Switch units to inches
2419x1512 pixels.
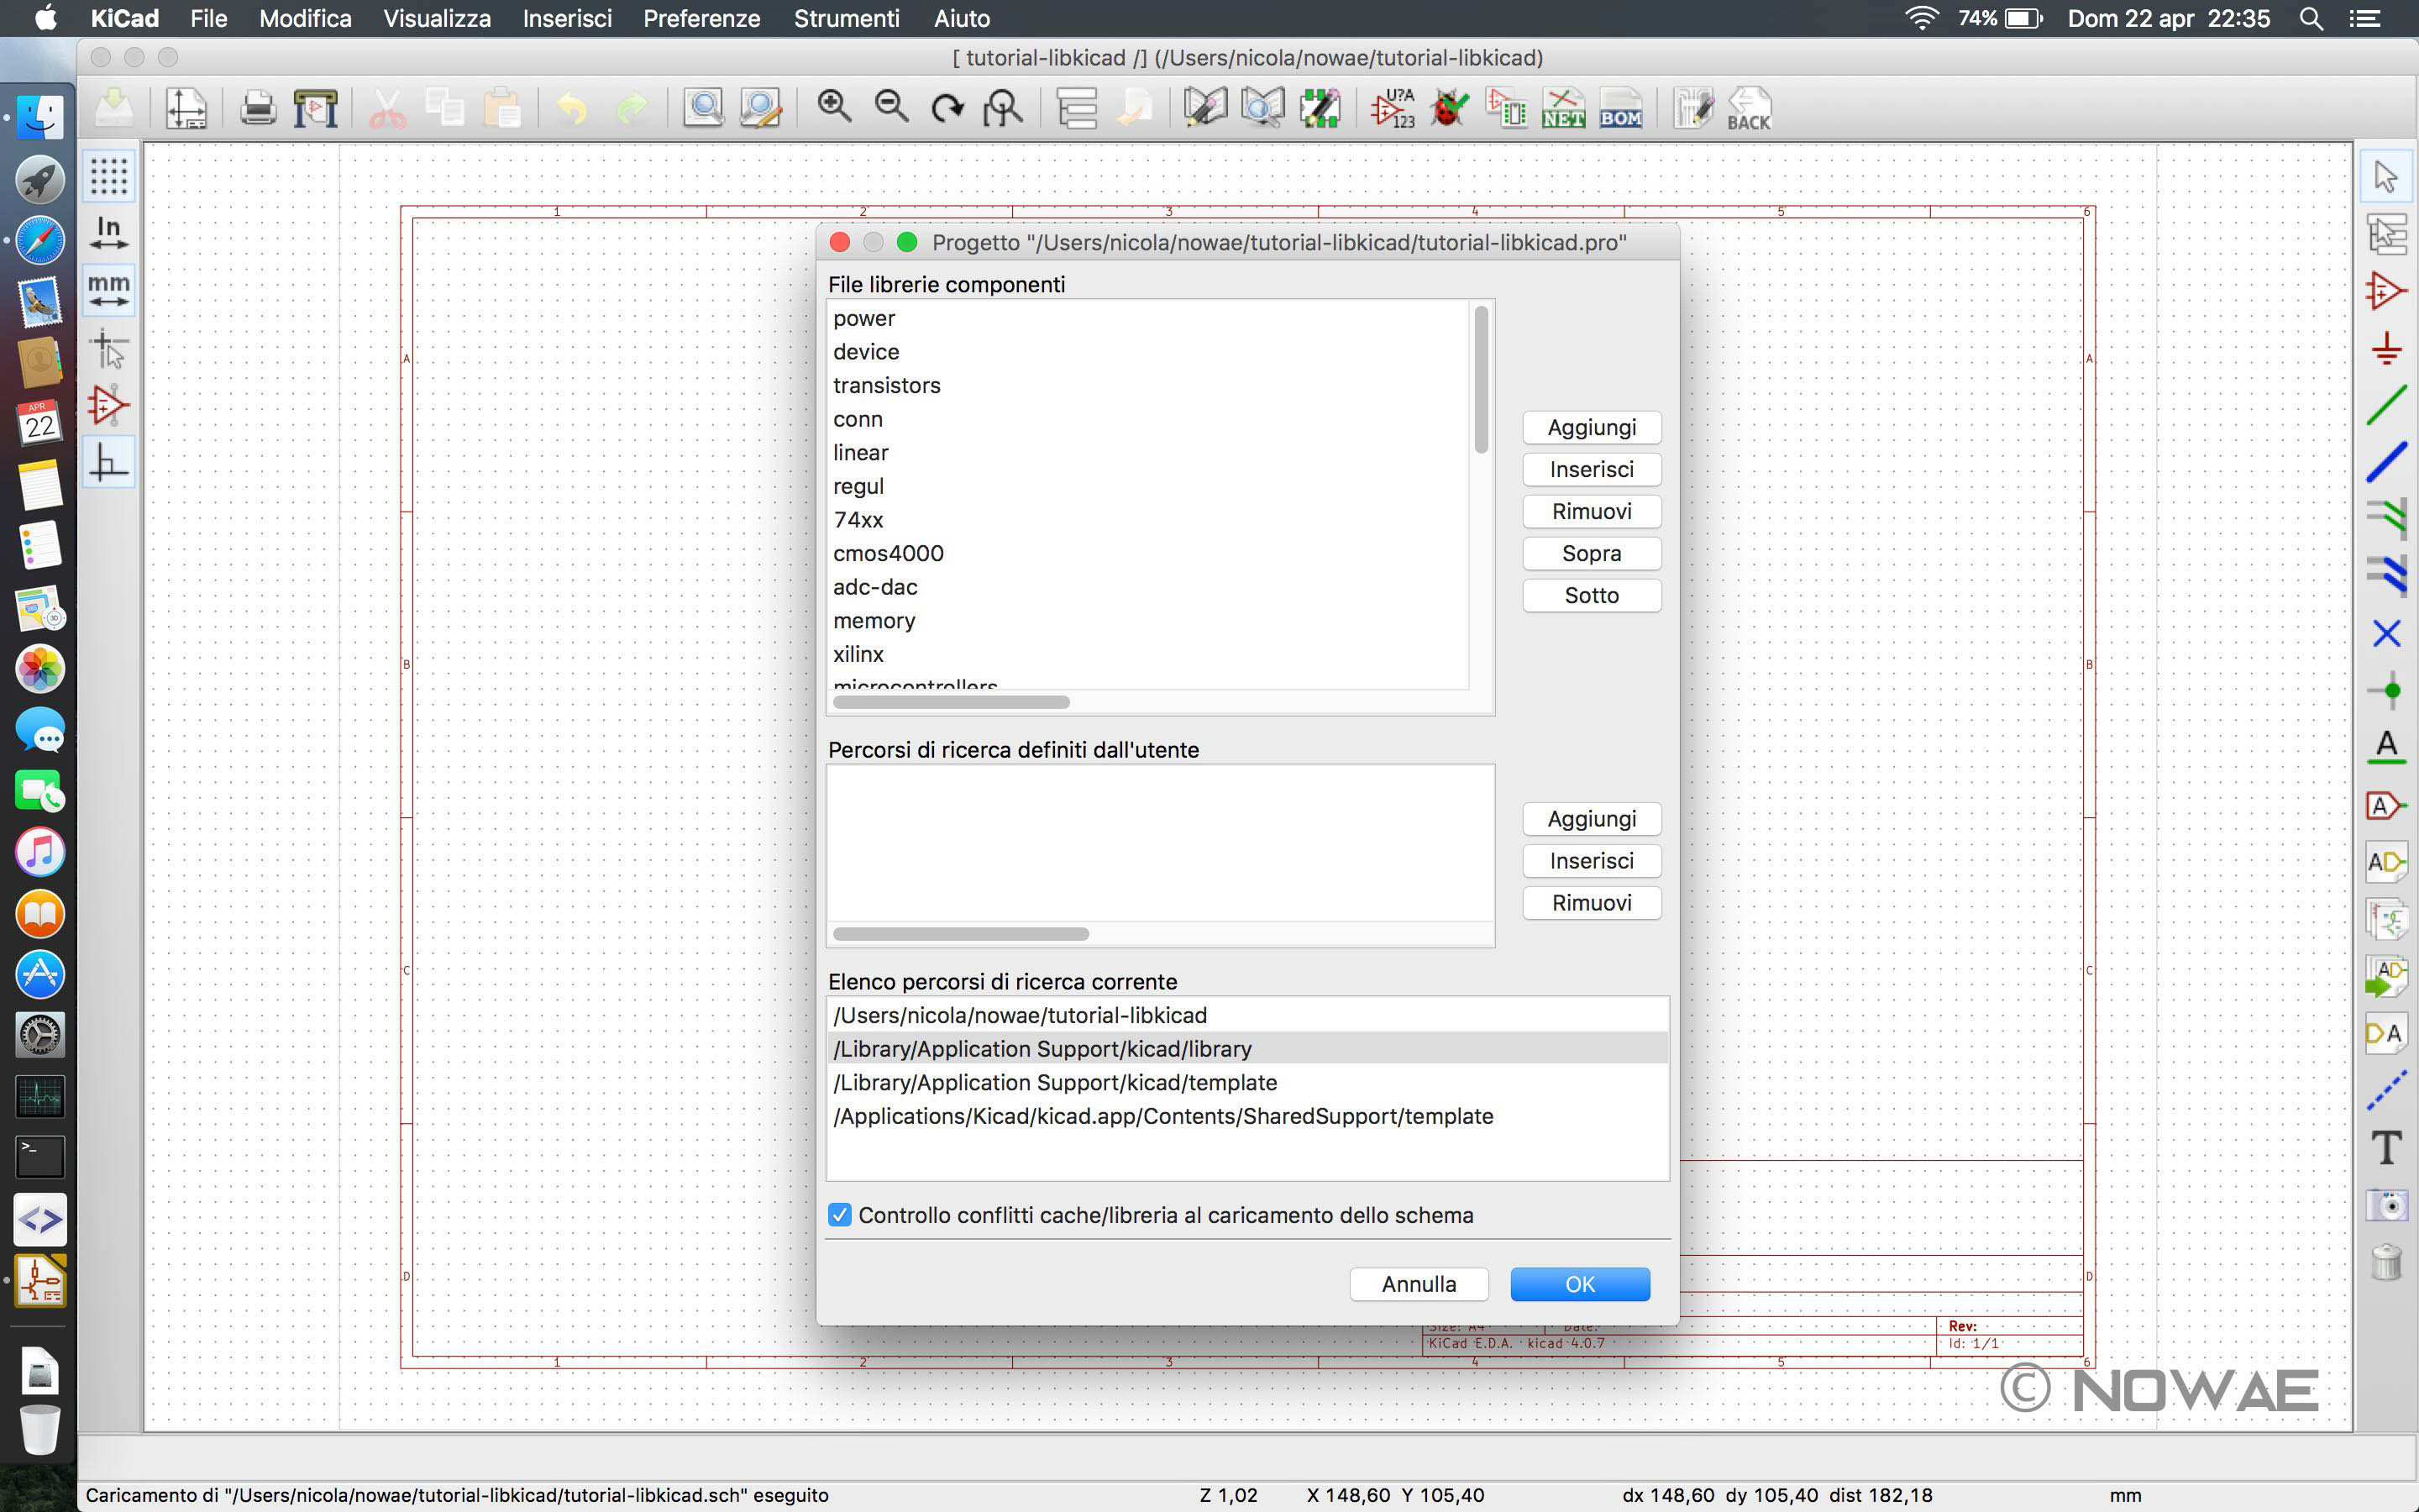pos(109,233)
